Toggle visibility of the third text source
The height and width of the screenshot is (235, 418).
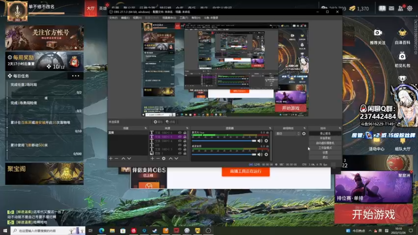[x=180, y=141]
